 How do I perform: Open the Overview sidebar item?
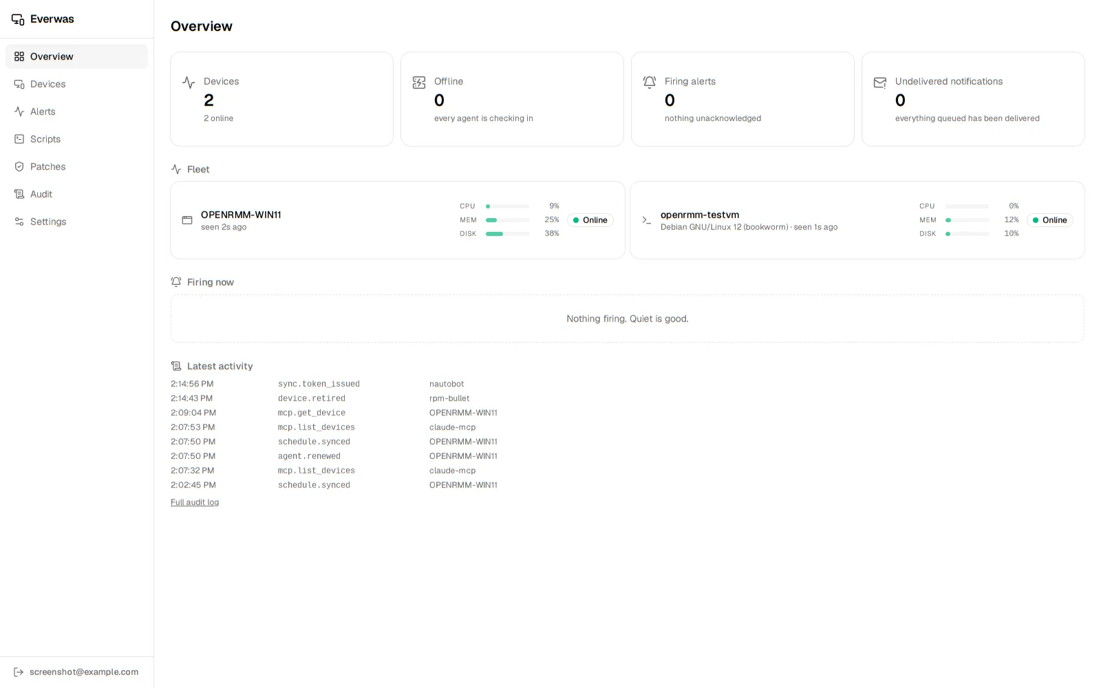[76, 56]
